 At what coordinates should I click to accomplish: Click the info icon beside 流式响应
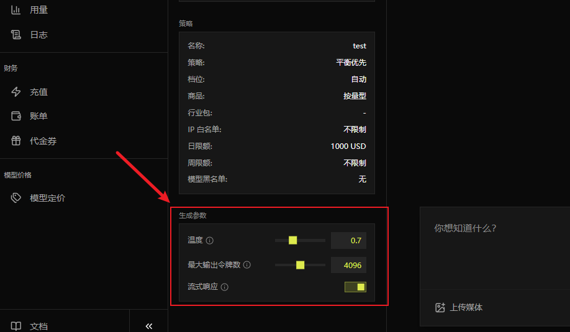point(225,287)
